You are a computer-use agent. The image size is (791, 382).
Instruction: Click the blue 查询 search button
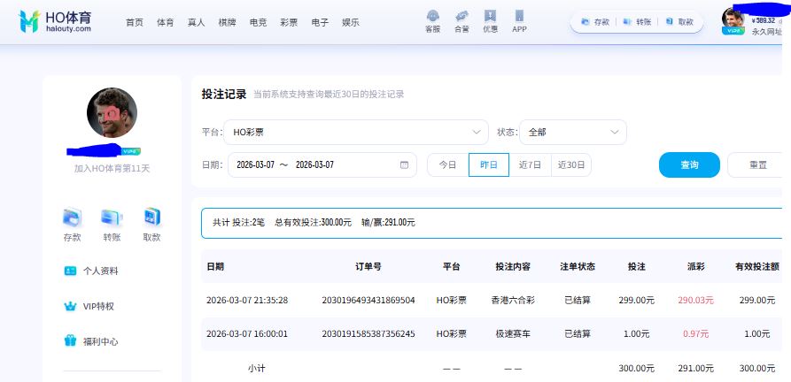click(689, 165)
